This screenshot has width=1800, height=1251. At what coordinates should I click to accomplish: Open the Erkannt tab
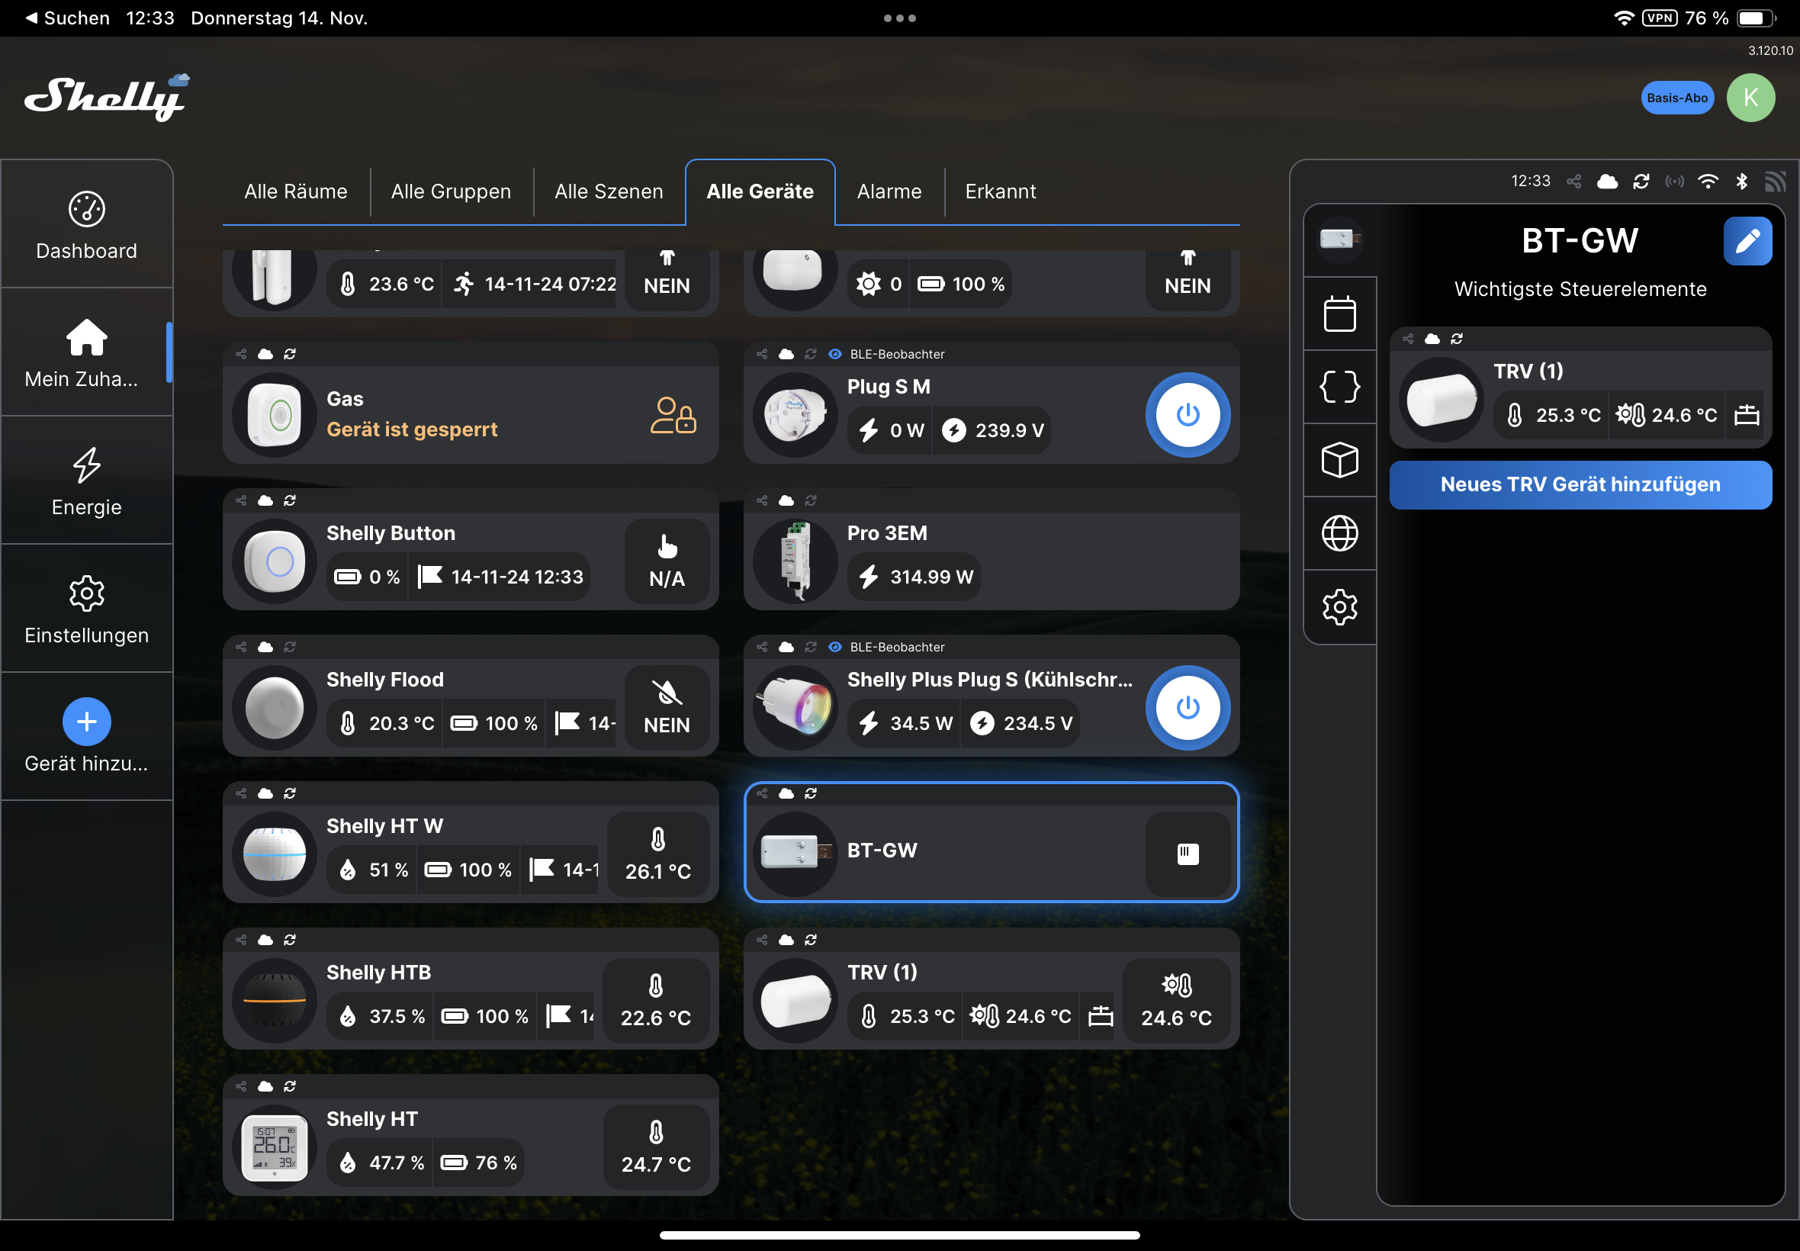coord(1000,191)
